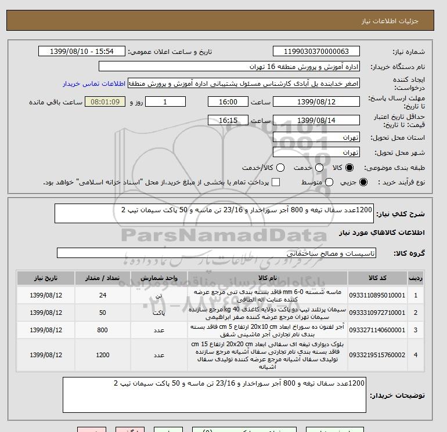
Task: Click the delivery city field تهران
Action: click(316, 153)
